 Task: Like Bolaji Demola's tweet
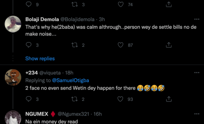(121, 45)
